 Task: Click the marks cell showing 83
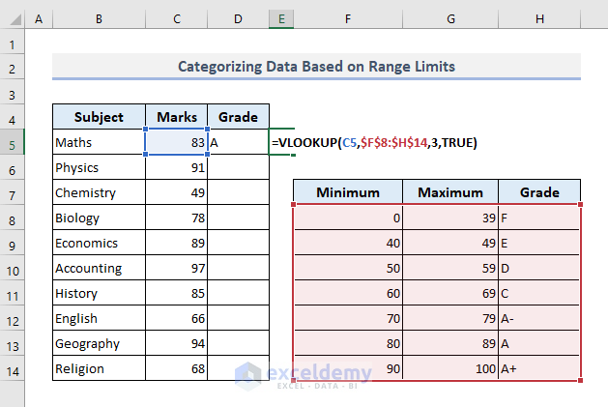pyautogui.click(x=177, y=142)
